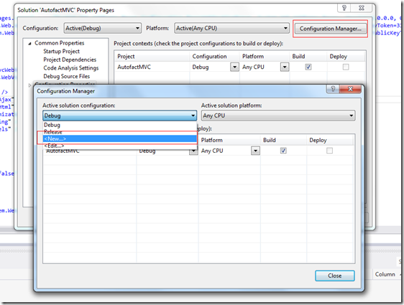Image resolution: width=404 pixels, height=305 pixels.
Task: Click Deploy column header in Configuration Manager
Action: point(330,140)
